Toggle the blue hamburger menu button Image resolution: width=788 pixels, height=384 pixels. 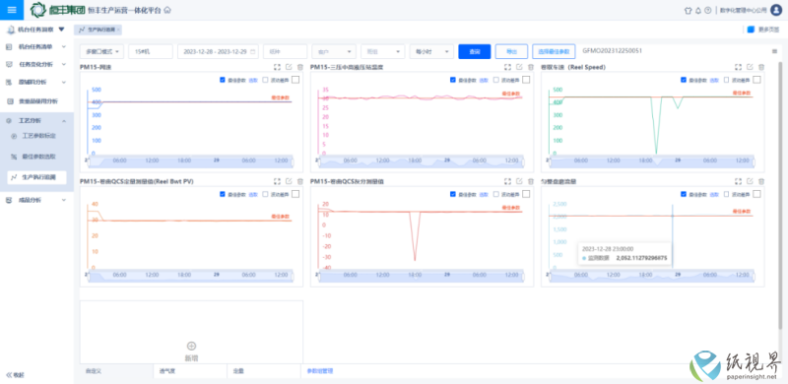(x=12, y=10)
